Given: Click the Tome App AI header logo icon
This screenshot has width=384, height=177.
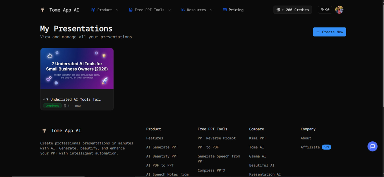Looking at the screenshot, I should click(43, 10).
